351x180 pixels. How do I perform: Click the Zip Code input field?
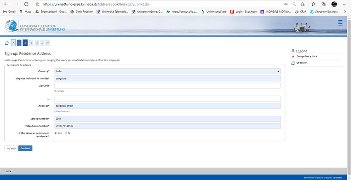167,85
